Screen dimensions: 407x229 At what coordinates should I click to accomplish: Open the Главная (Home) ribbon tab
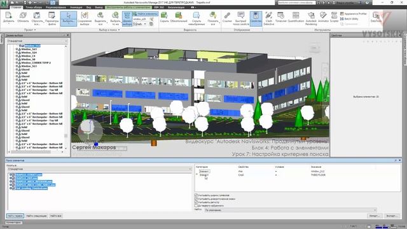pyautogui.click(x=17, y=7)
